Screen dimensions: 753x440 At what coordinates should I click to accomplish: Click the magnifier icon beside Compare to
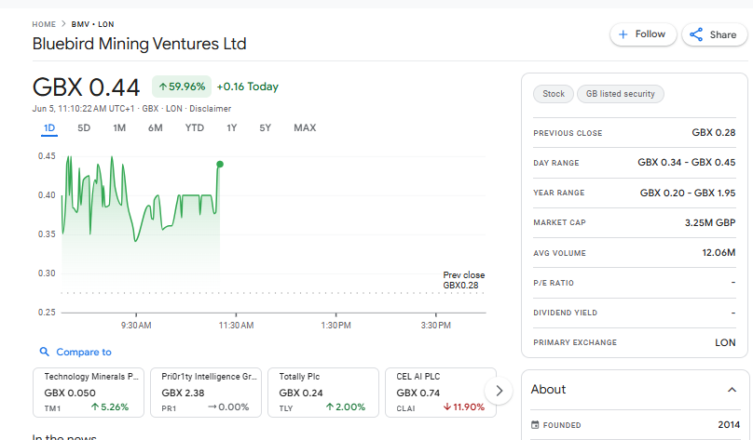tap(44, 353)
